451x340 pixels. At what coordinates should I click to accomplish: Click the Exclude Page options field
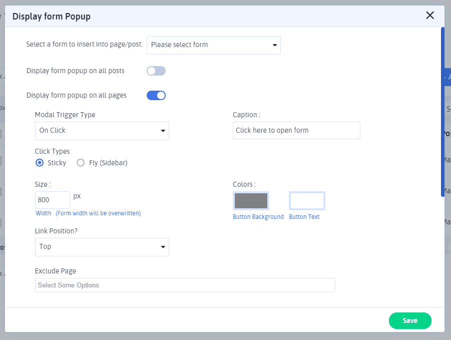(185, 285)
